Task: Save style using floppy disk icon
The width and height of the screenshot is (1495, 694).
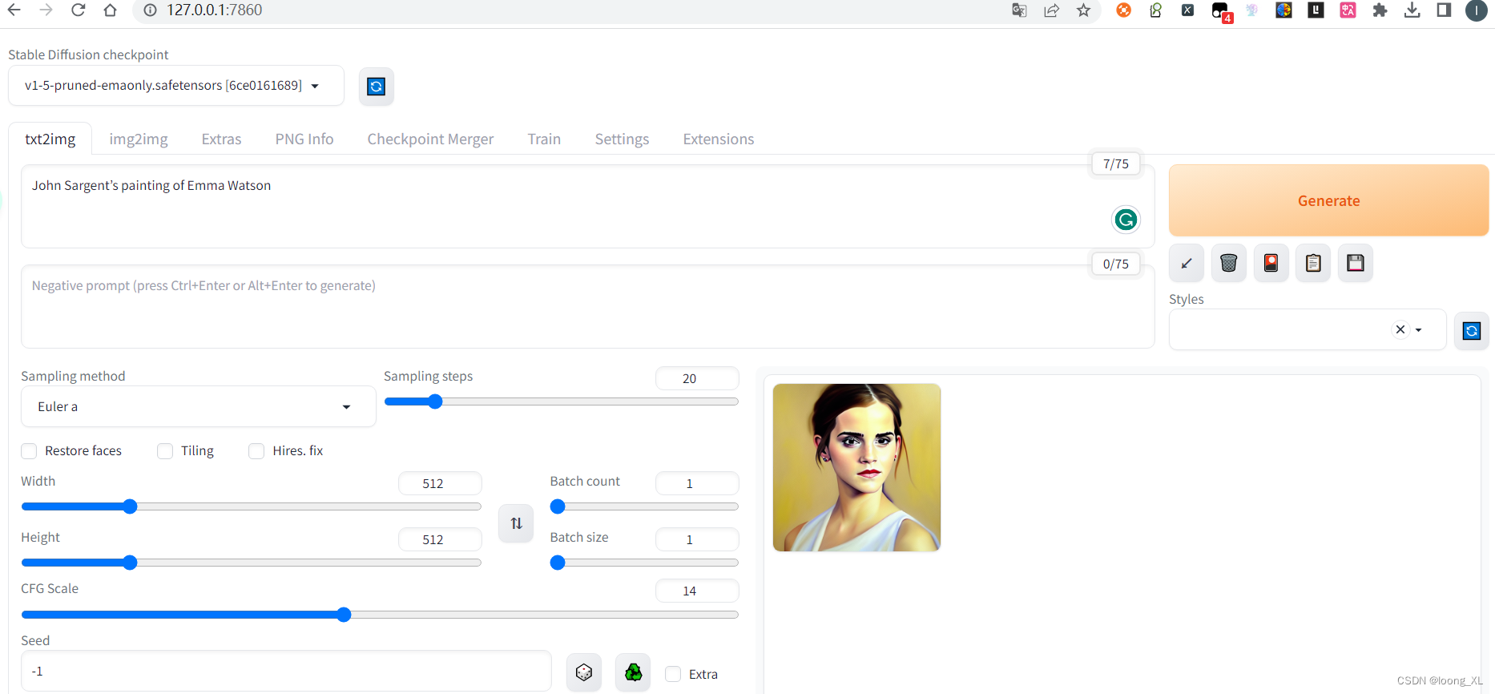Action: pos(1356,263)
